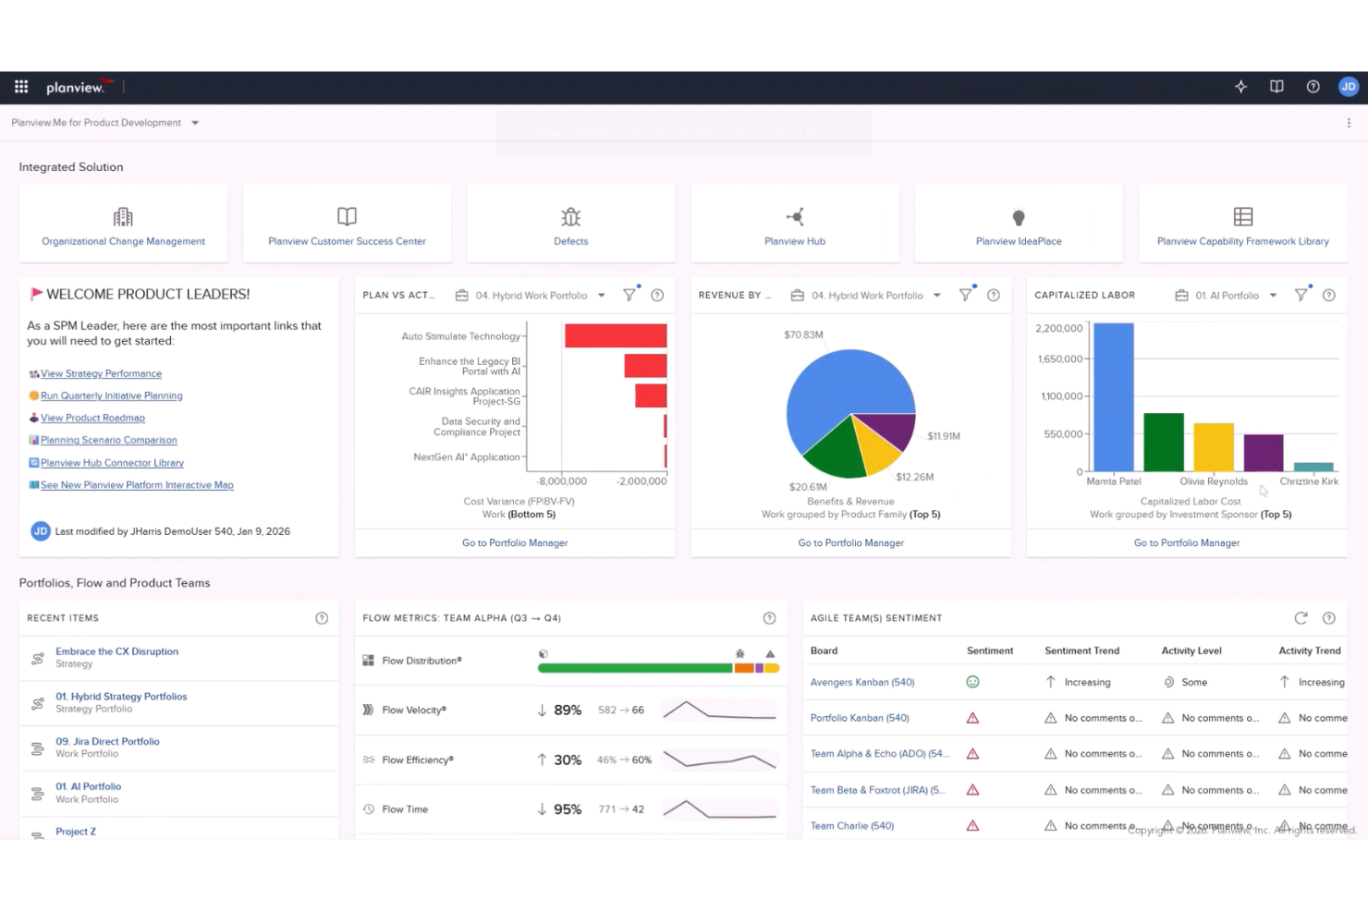Open Team Charlie (540) board

852,826
